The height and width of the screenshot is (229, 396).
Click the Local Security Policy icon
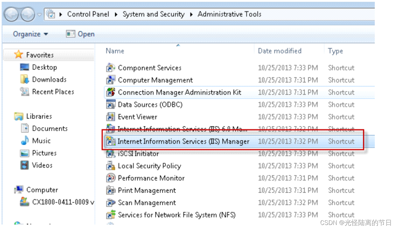click(x=111, y=166)
